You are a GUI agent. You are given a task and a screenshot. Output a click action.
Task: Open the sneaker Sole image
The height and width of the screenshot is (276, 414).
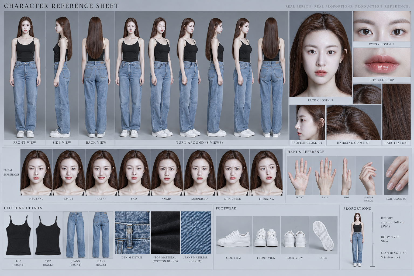coord(323,235)
